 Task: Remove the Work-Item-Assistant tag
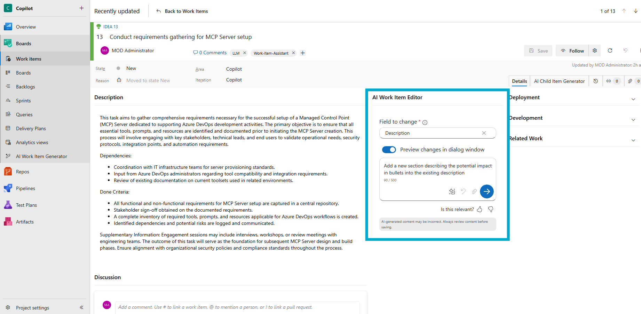point(293,53)
